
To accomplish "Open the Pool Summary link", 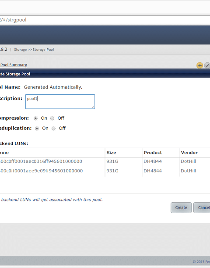I will [x=14, y=65].
